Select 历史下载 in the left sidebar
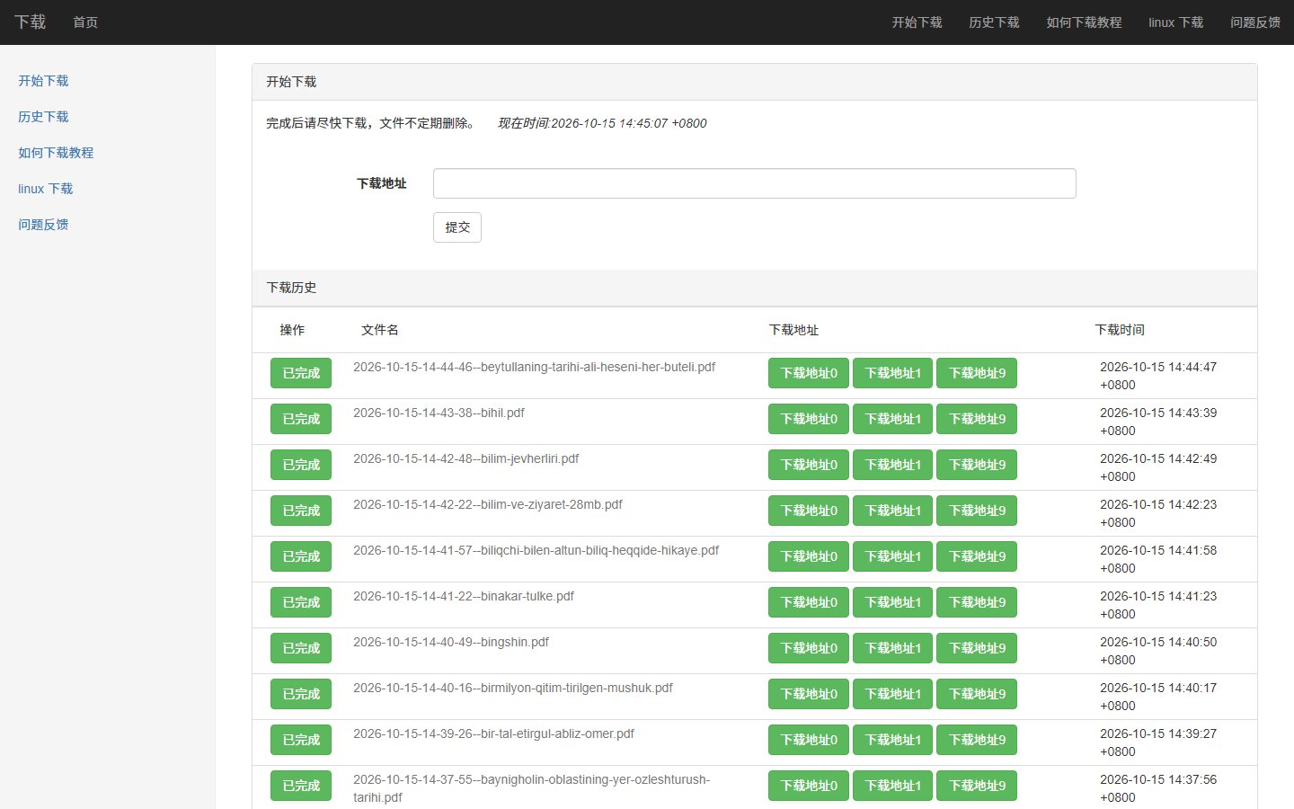Screen dimensions: 1294x809 [43, 117]
